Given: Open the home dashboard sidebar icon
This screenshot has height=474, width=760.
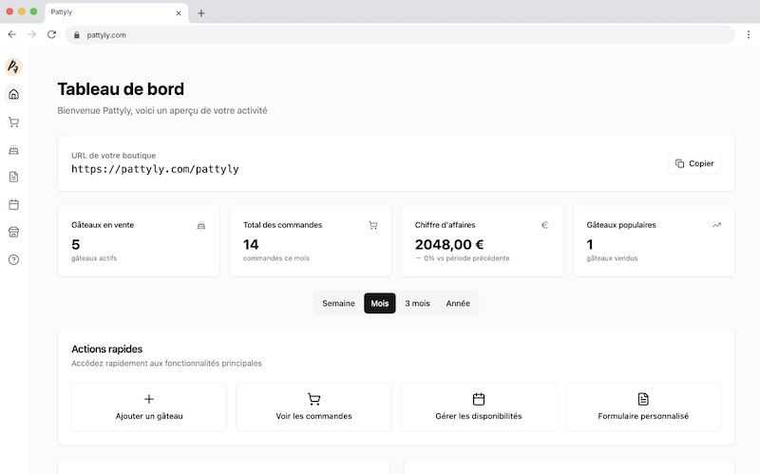Looking at the screenshot, I should click(13, 94).
